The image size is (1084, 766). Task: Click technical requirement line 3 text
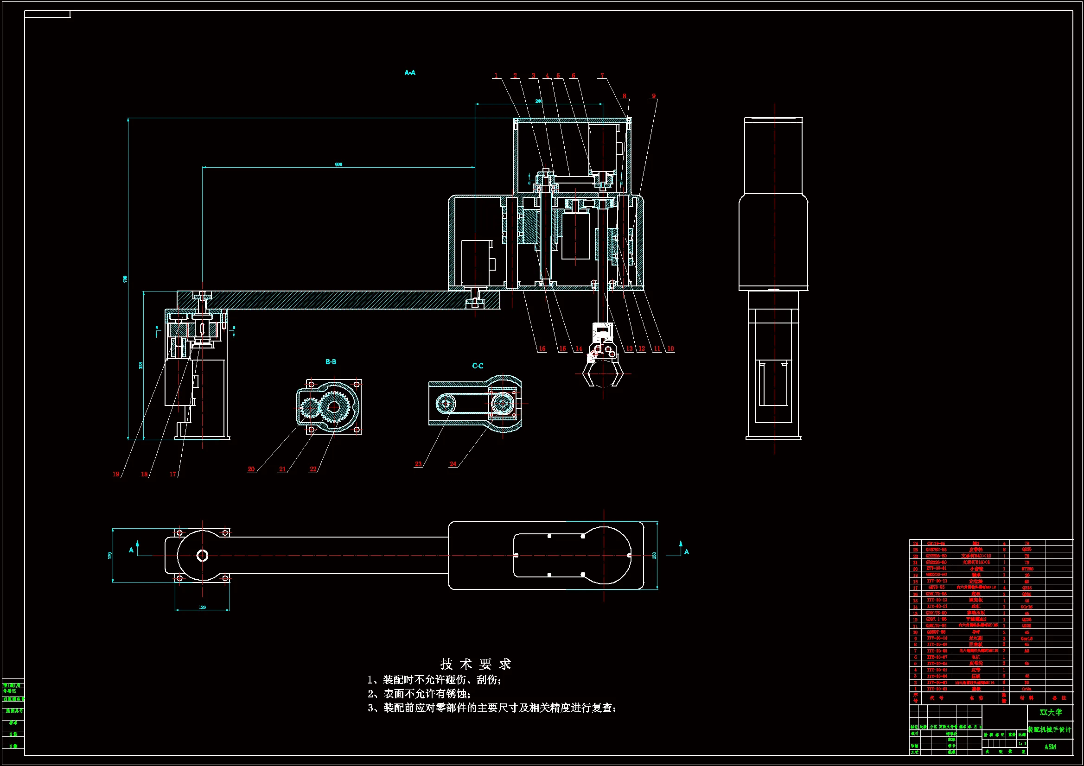click(492, 708)
